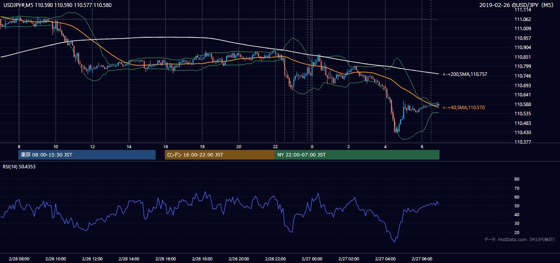Click price axis value 110.377
This screenshot has width=560, height=263.
click(523, 142)
